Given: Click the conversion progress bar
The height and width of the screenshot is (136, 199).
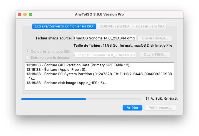Looking at the screenshot, I should tap(81, 99).
